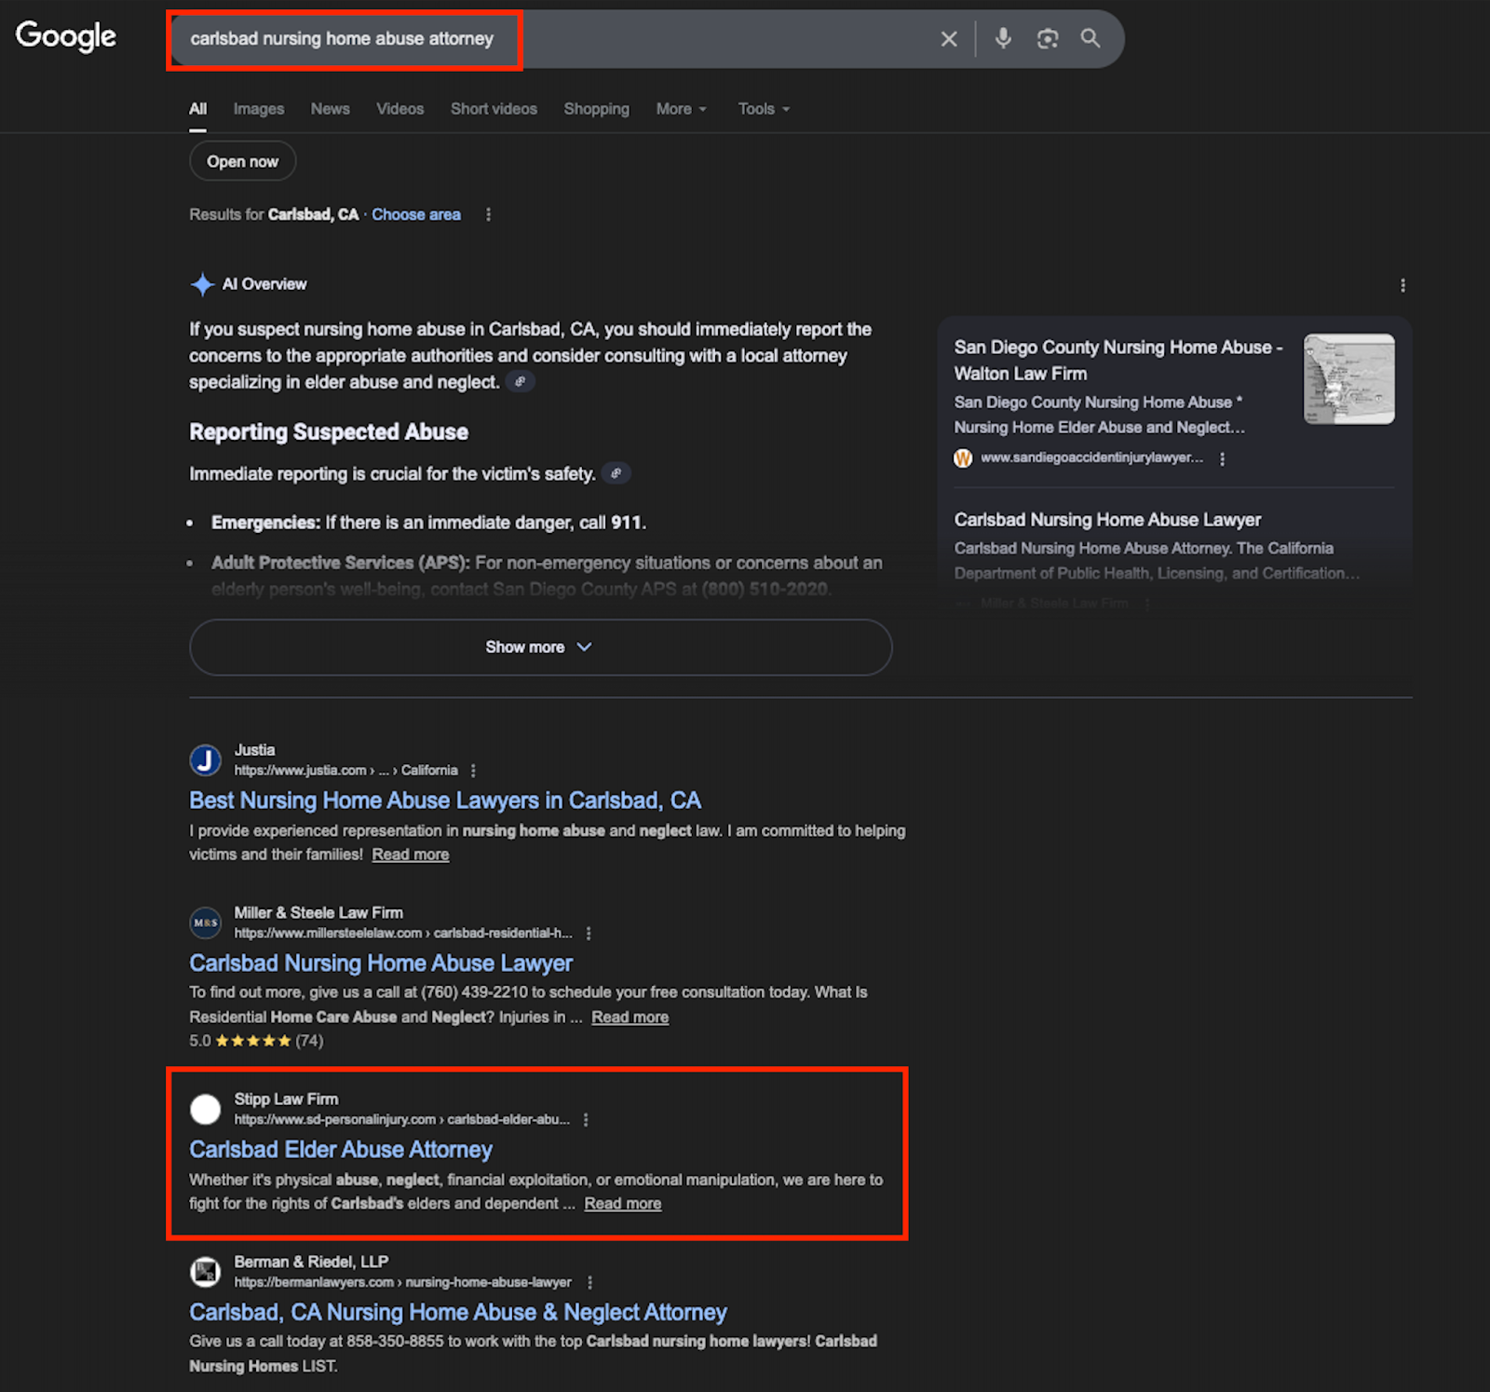Screen dimensions: 1490x1392
Task: Switch to the Images tab
Action: (259, 109)
